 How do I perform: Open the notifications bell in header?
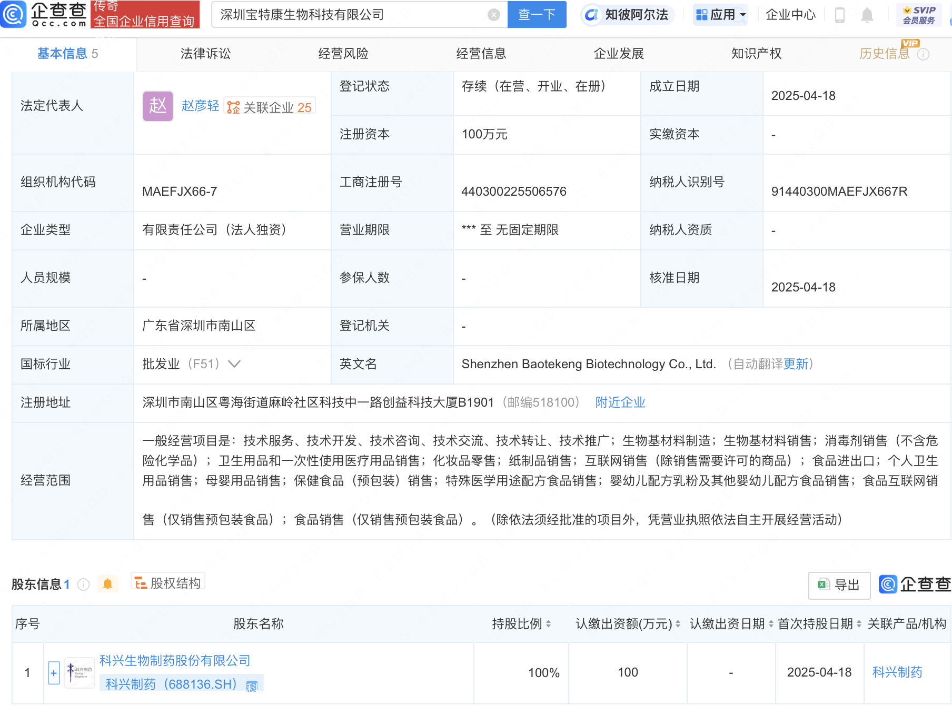coord(867,15)
